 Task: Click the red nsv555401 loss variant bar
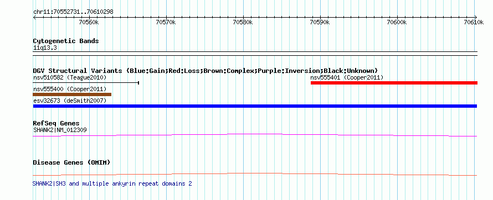point(394,83)
